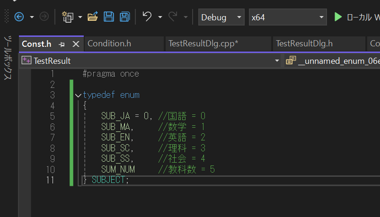The height and width of the screenshot is (217, 380).
Task: Collapse the typedef enum code block
Action: (x=78, y=95)
